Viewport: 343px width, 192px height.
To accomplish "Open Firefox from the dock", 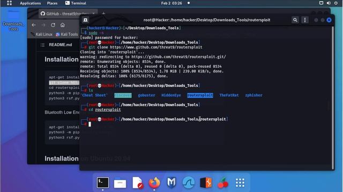I will (x=154, y=182).
